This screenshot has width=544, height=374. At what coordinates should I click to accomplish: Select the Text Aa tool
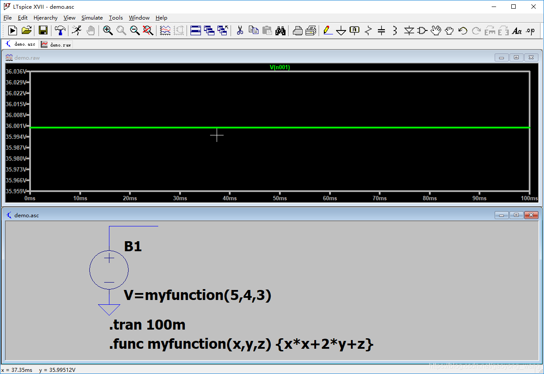(x=517, y=30)
